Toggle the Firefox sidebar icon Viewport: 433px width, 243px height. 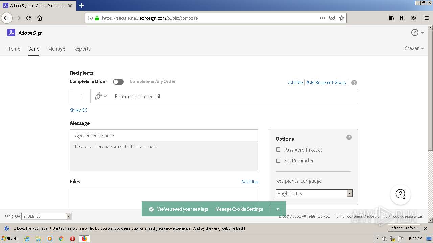403,18
